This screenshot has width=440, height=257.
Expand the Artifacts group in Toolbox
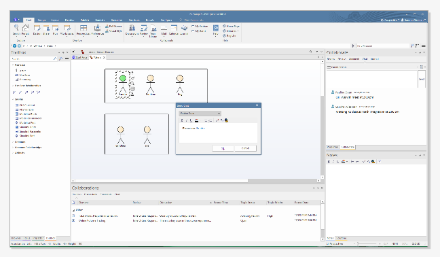pyautogui.click(x=13, y=153)
